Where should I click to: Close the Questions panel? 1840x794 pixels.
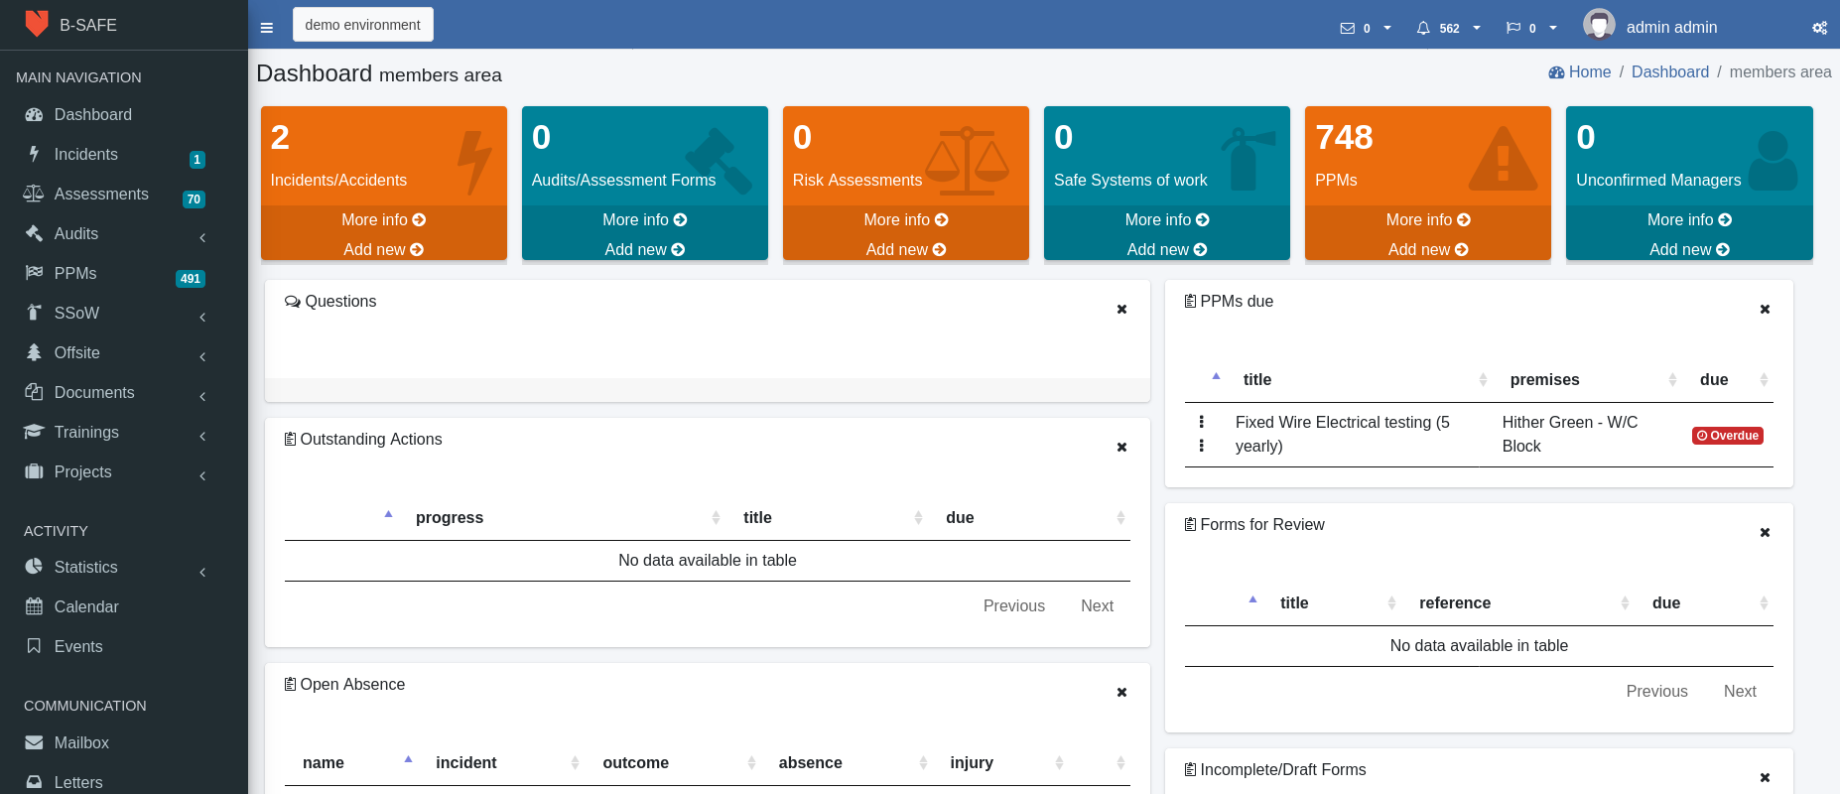click(1121, 309)
